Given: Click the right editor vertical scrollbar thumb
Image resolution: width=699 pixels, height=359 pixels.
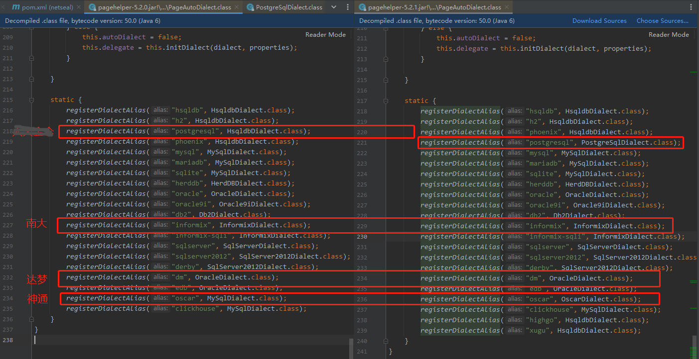Looking at the screenshot, I should pos(695,347).
